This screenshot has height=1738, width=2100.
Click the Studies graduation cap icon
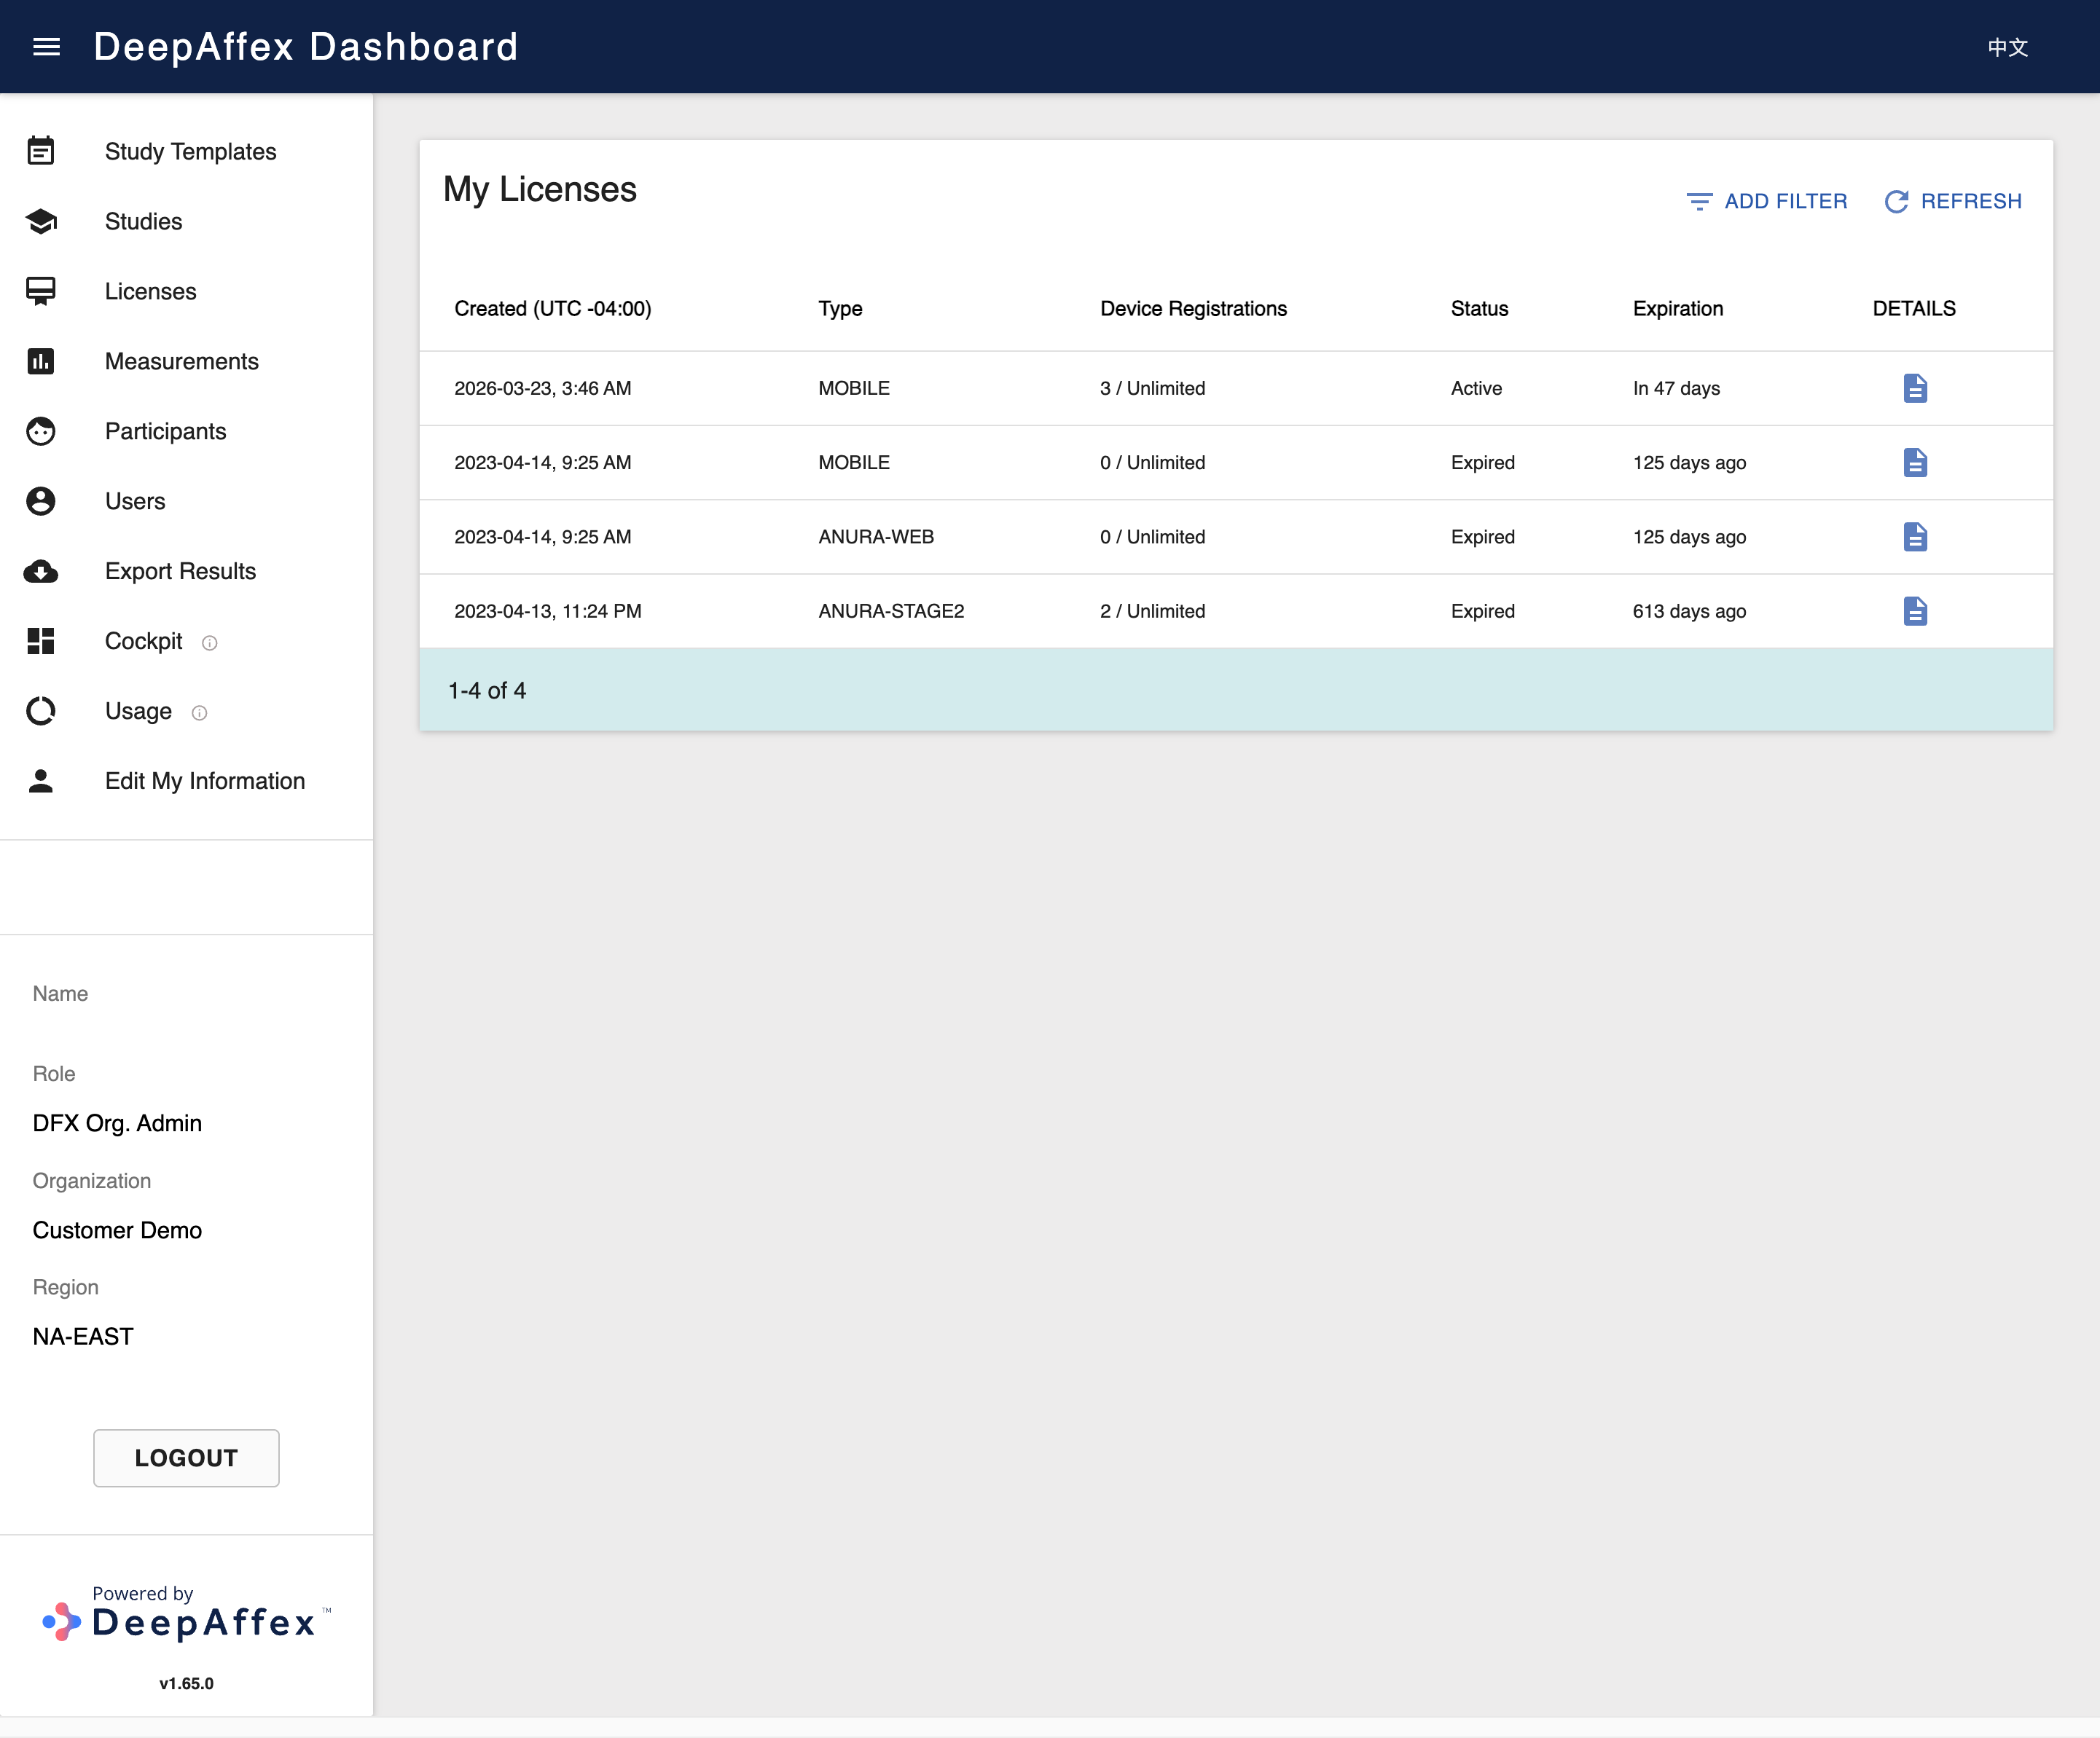(41, 221)
